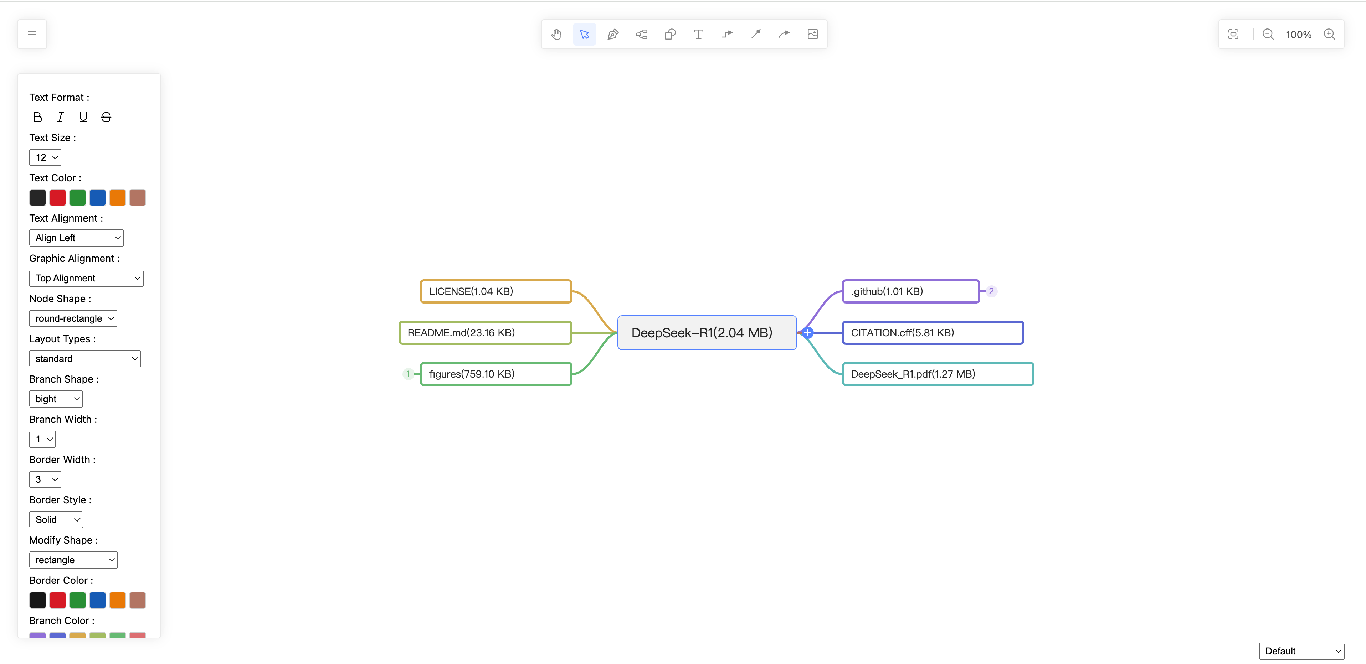Screen dimensions: 1366x664
Task: Select the straight arrow tool
Action: click(x=756, y=35)
